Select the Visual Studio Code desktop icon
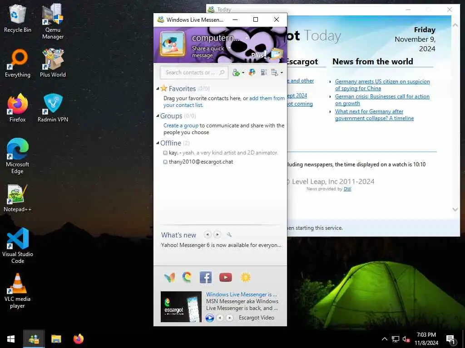 pos(18,246)
